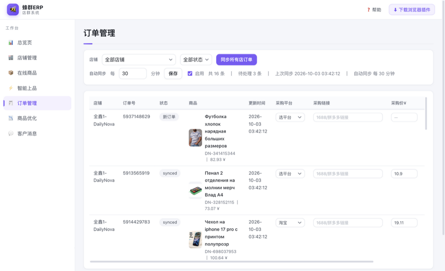Click the 共 16 条 total count text
The image size is (445, 271).
[217, 73]
